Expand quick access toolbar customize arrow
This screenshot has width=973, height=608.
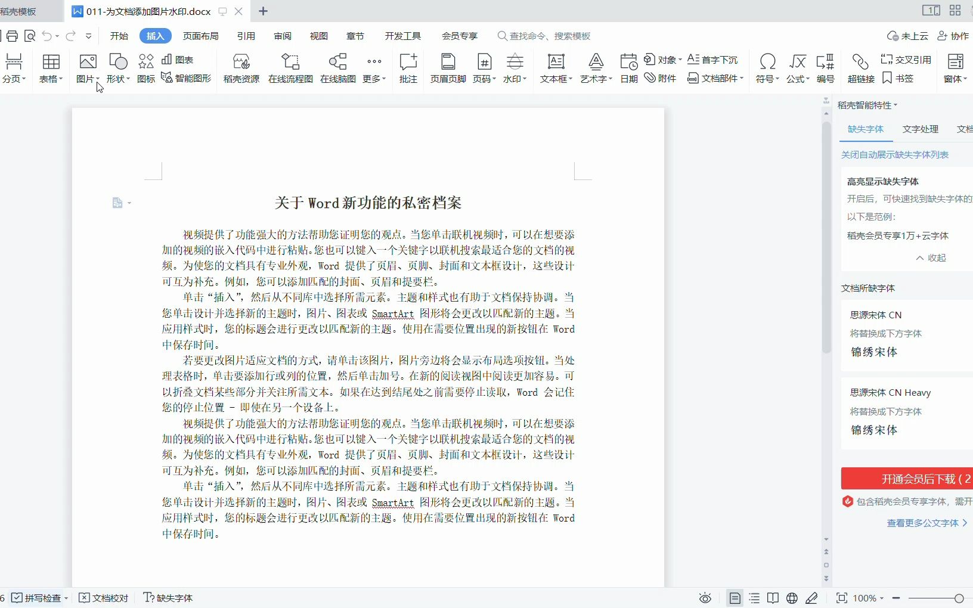point(88,36)
